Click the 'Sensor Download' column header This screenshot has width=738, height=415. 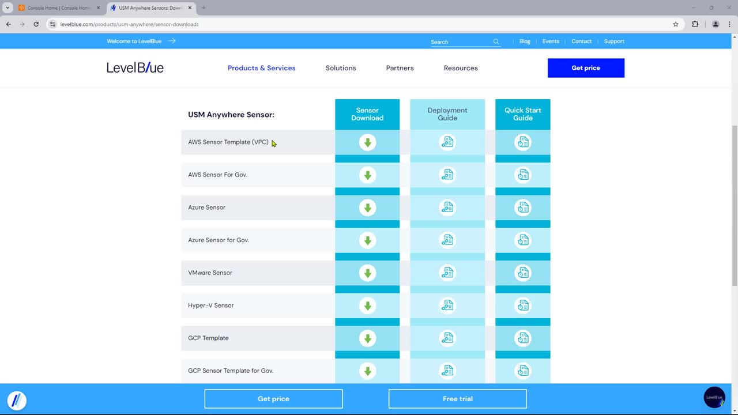coord(367,114)
